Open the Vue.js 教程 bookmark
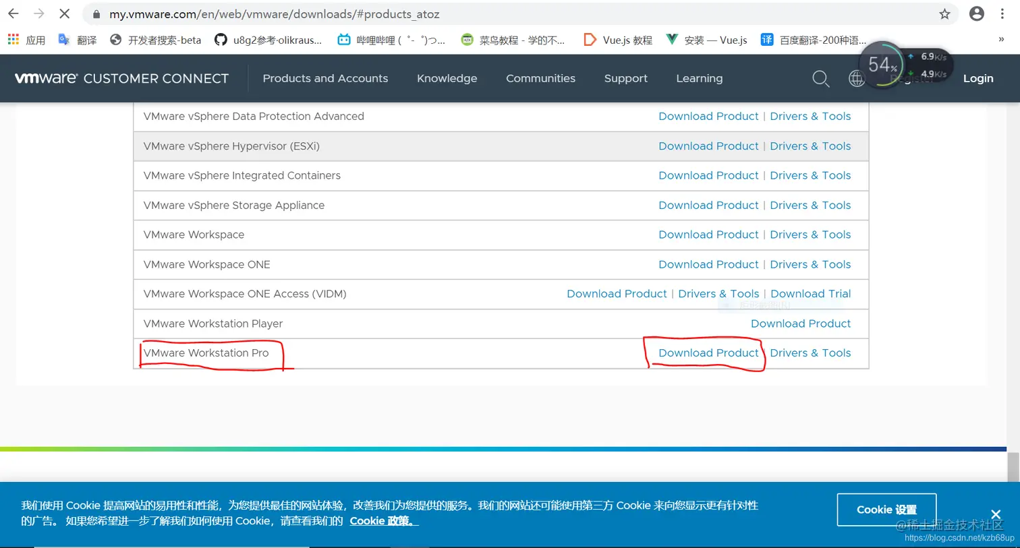Viewport: 1020px width, 548px height. pyautogui.click(x=618, y=40)
